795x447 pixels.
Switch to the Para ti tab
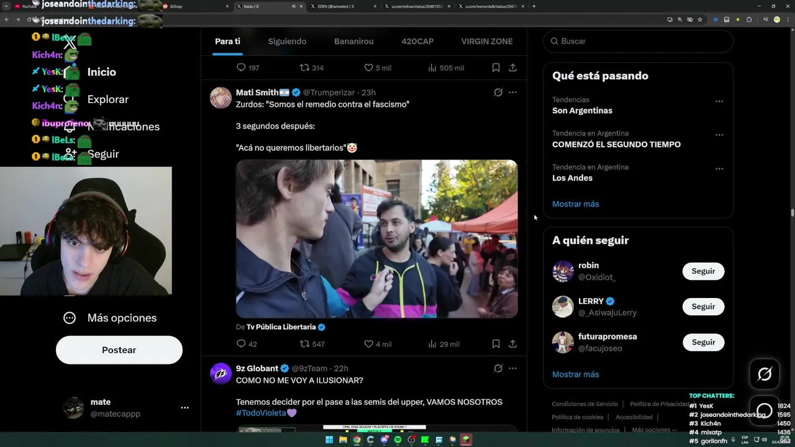tap(227, 42)
